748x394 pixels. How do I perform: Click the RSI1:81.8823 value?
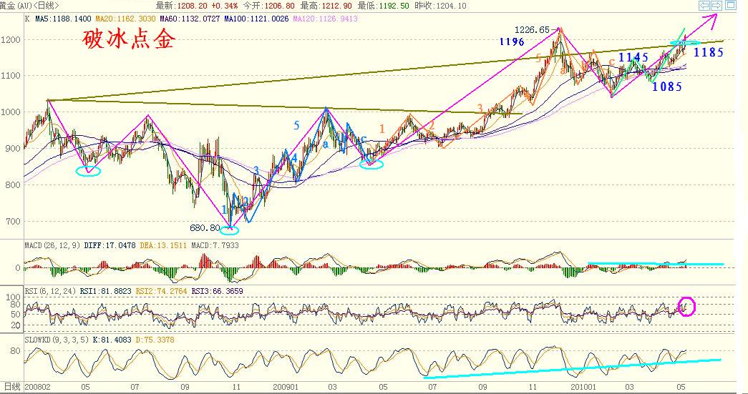106,290
